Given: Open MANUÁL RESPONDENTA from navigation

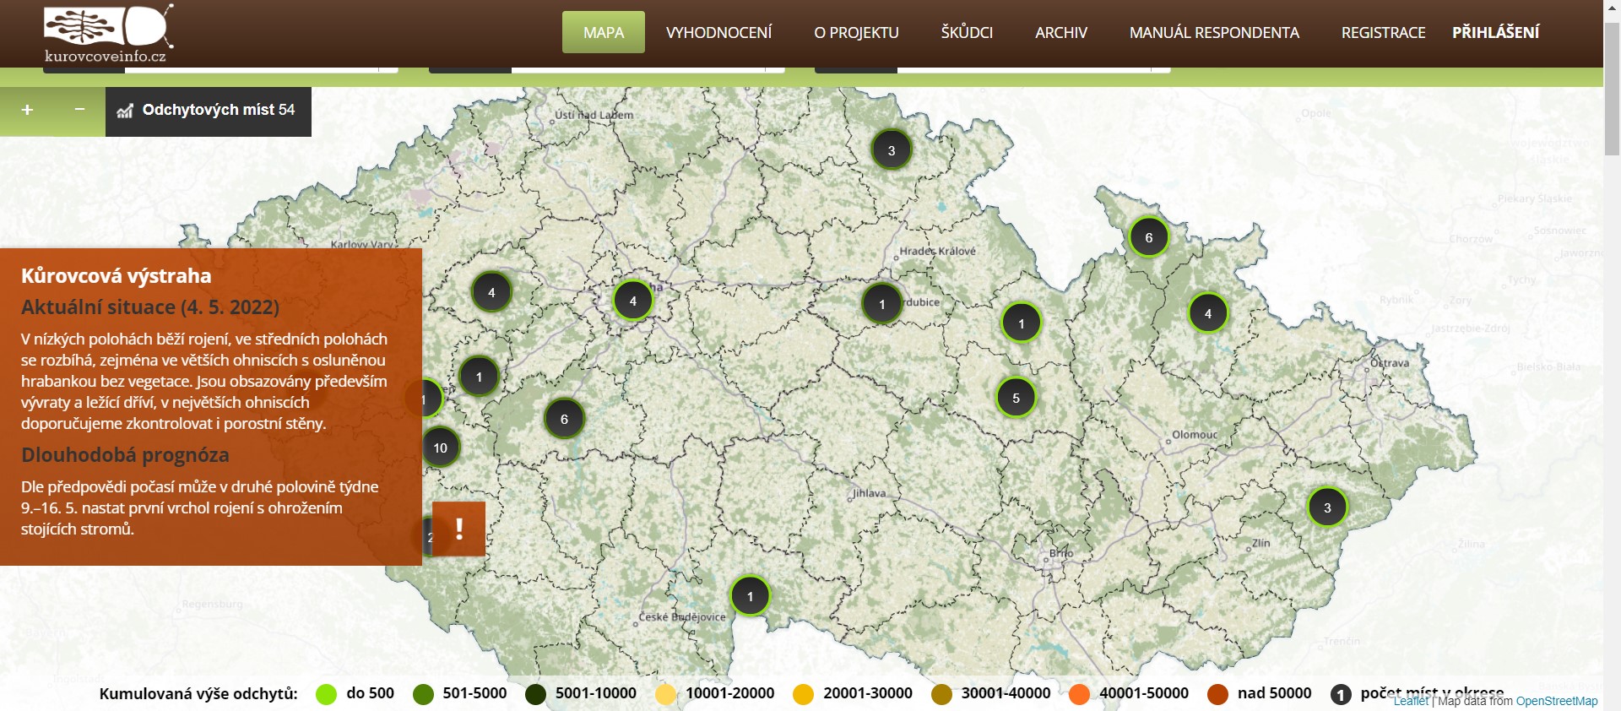Looking at the screenshot, I should pyautogui.click(x=1214, y=33).
